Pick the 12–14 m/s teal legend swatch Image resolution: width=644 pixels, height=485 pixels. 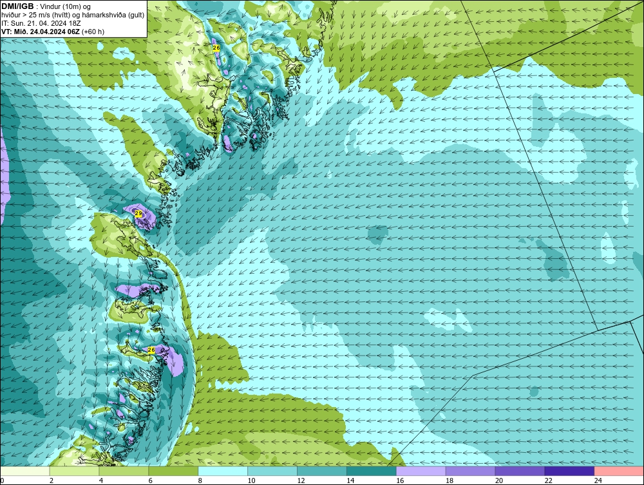click(322, 471)
